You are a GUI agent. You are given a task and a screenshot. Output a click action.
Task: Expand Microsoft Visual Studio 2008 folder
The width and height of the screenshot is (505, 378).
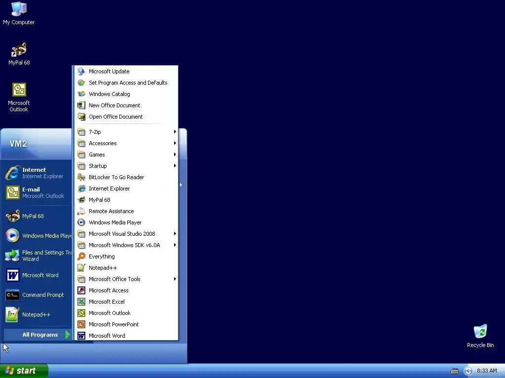click(126, 234)
